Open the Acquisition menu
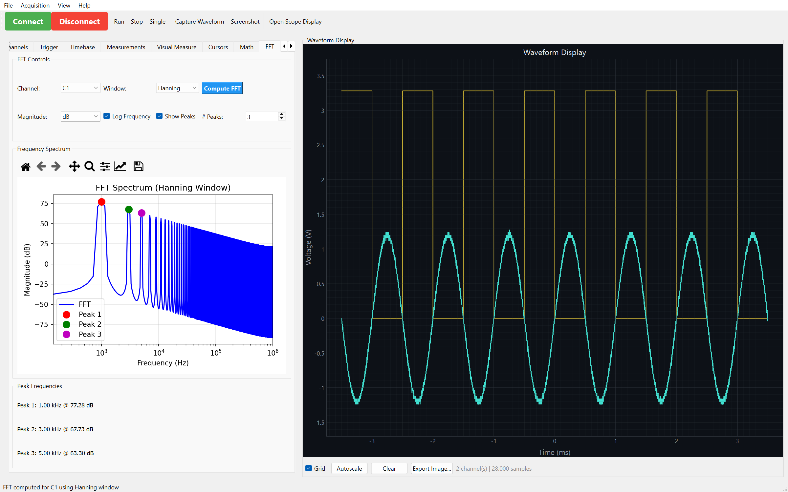The image size is (788, 492). coord(35,6)
